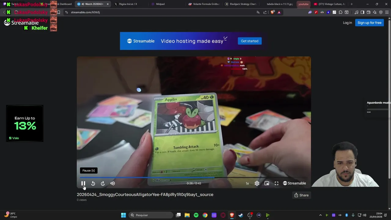Screen dimensions: 391x220
Task: Rewind the video with the skip-back icon
Action: click(x=93, y=183)
